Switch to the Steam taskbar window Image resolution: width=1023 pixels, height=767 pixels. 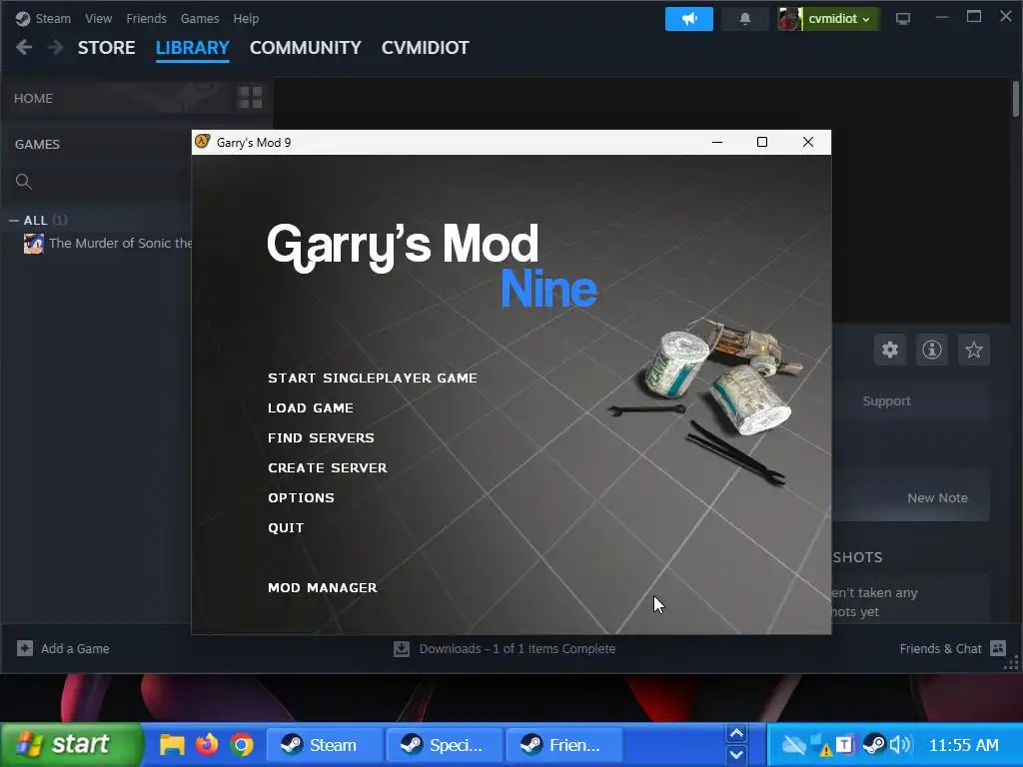pos(325,745)
